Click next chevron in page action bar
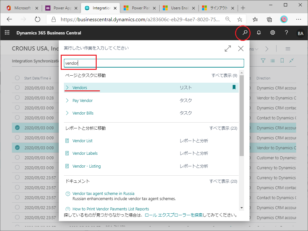 (x=267, y=49)
